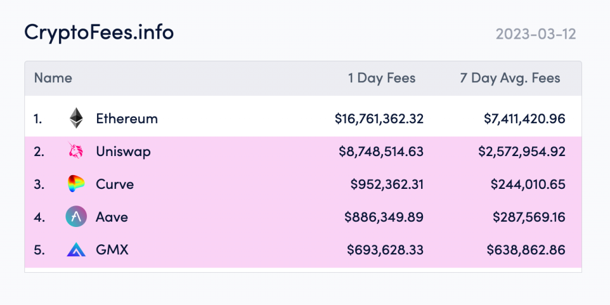Viewport: 610px width, 305px height.
Task: Open the CryptoFees.info title link
Action: pyautogui.click(x=99, y=33)
